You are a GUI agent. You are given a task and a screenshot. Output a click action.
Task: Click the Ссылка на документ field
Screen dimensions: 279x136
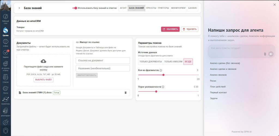click(x=103, y=61)
